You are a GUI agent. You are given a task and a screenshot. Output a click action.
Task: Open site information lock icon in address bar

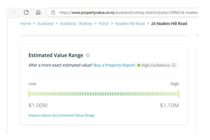tap(53, 12)
